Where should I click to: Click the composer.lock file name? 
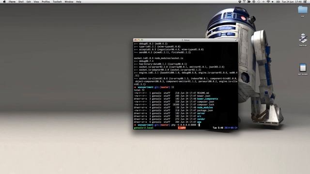tap(205, 104)
